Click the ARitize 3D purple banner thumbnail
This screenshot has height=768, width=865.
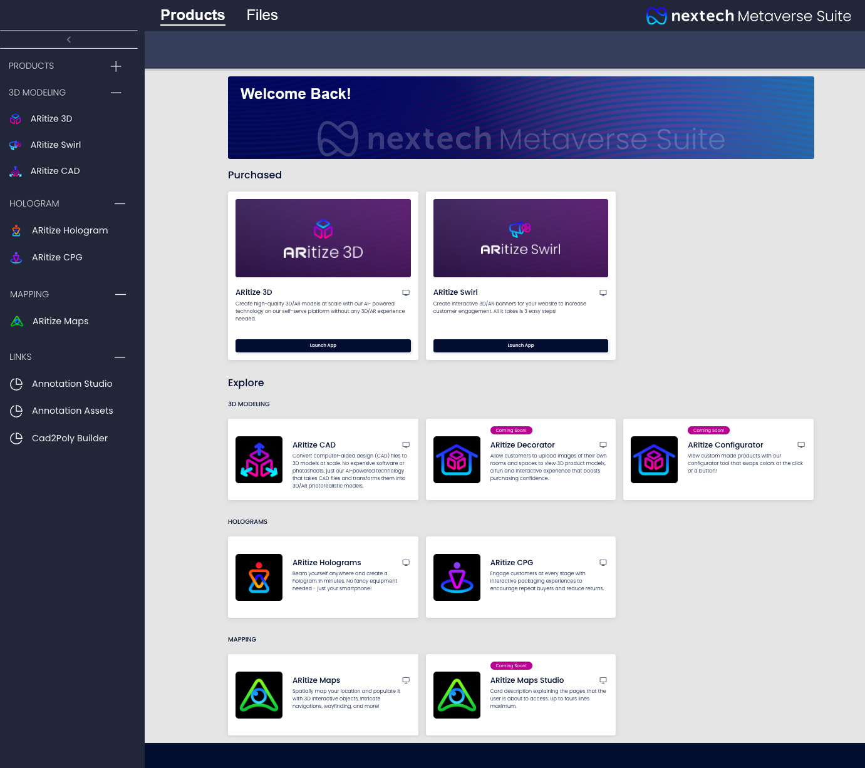point(323,238)
